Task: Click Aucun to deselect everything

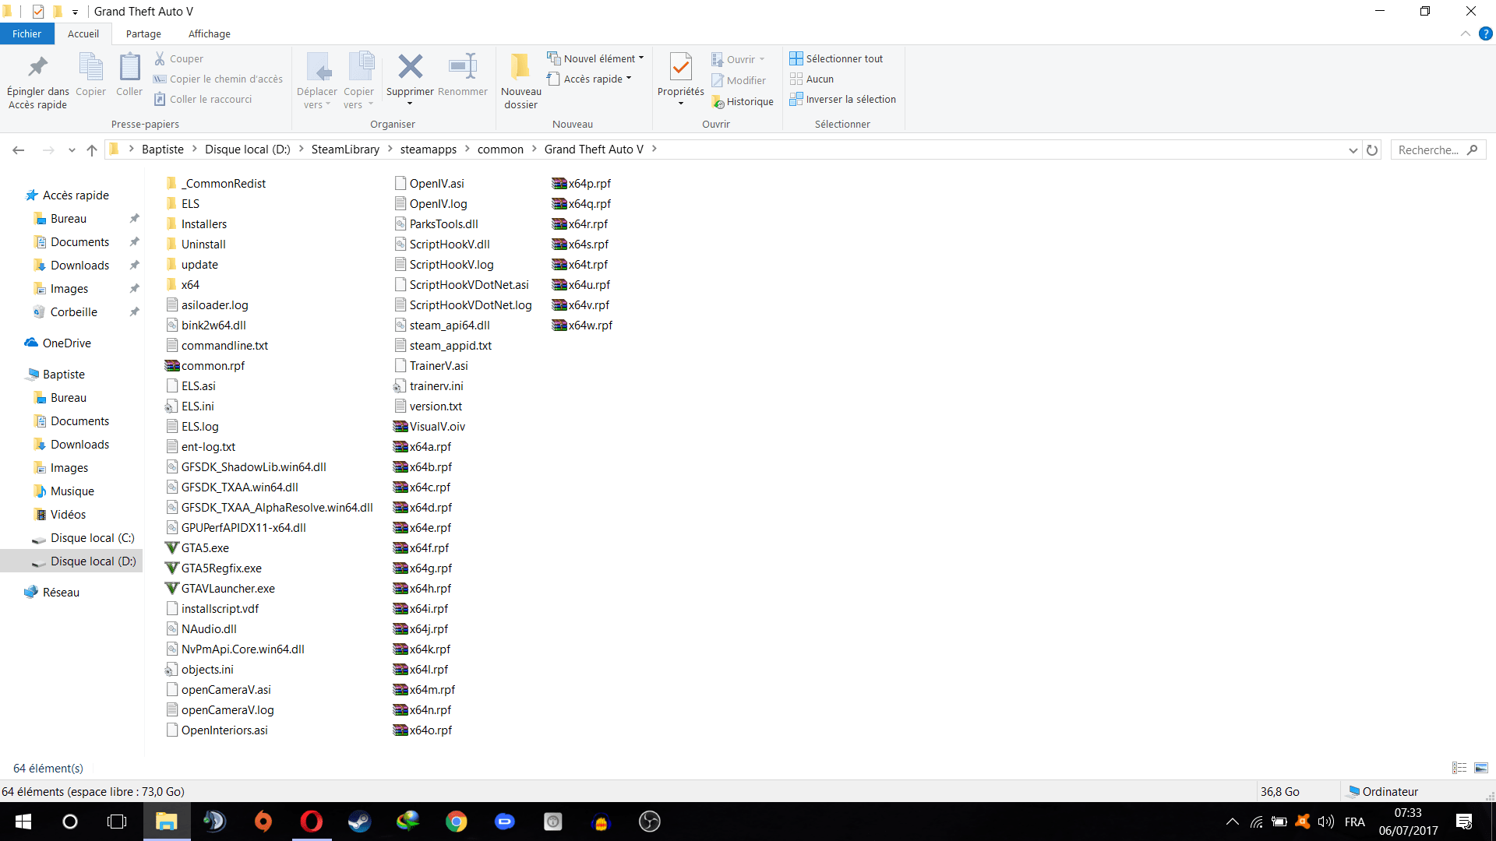Action: point(812,79)
